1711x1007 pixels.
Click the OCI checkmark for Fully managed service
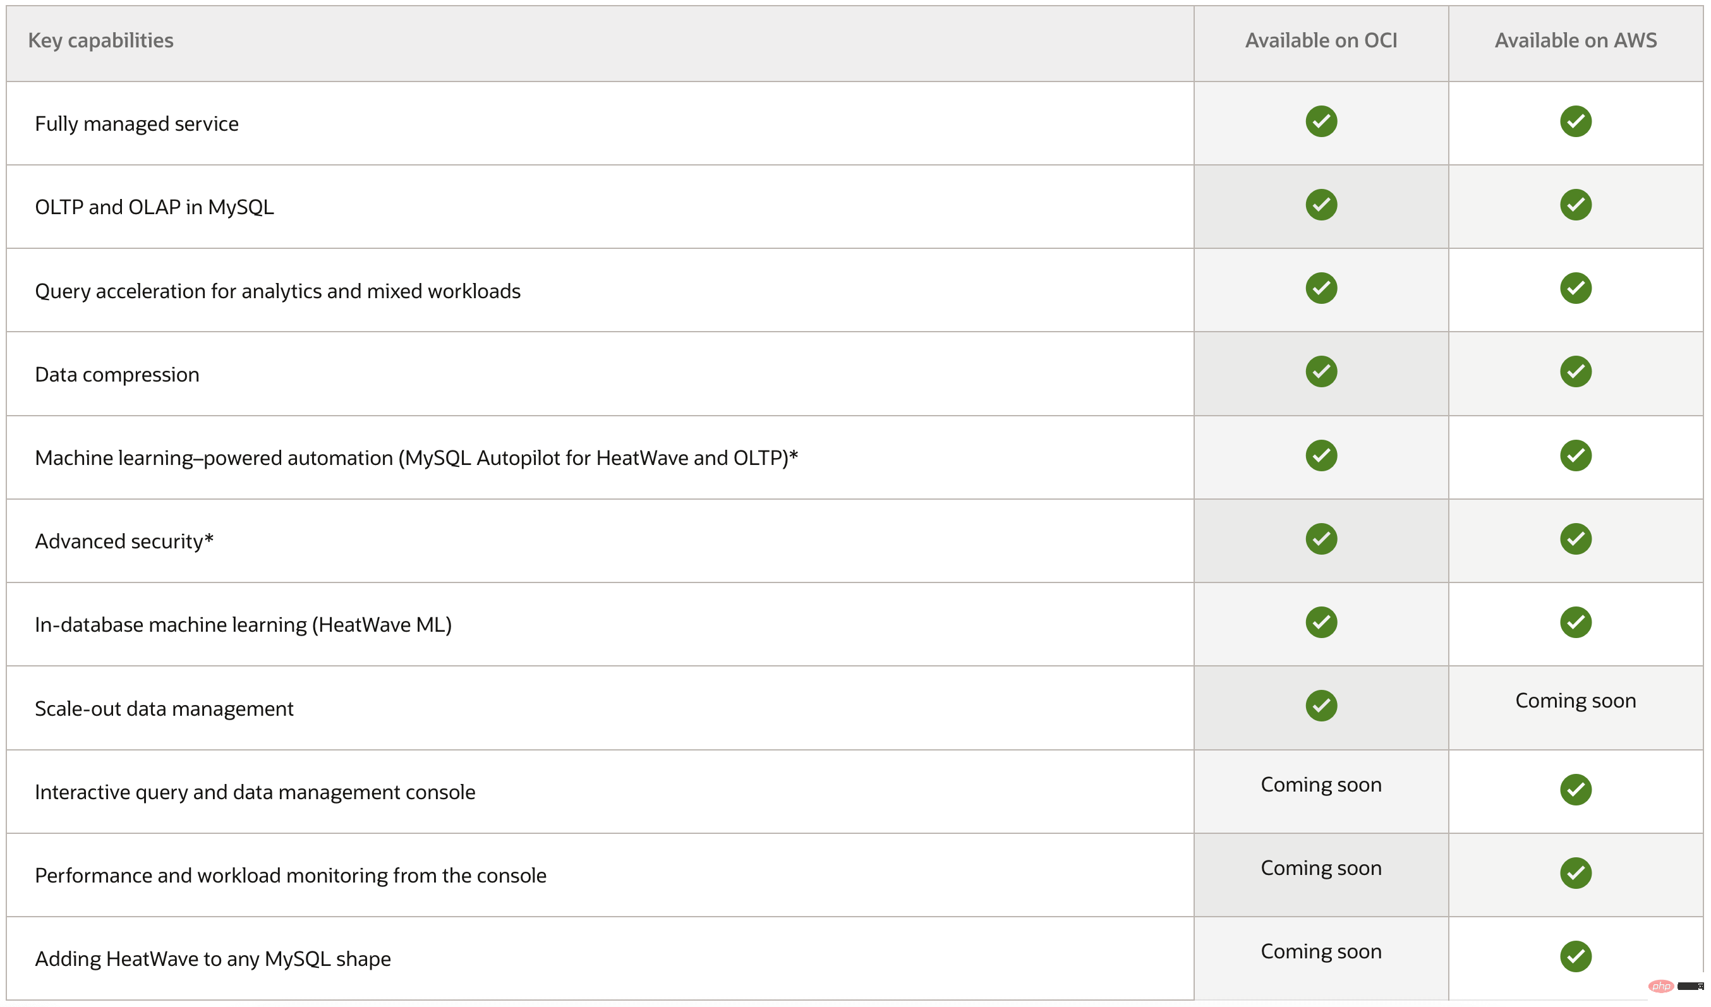pos(1321,121)
